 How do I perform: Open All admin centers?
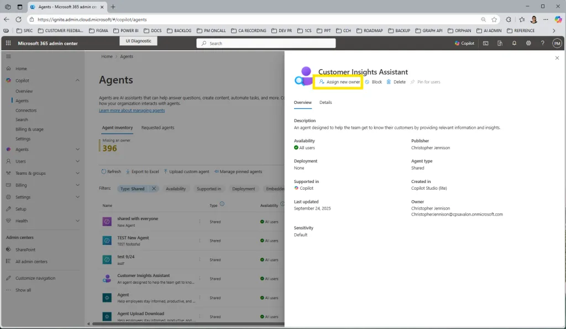click(31, 262)
